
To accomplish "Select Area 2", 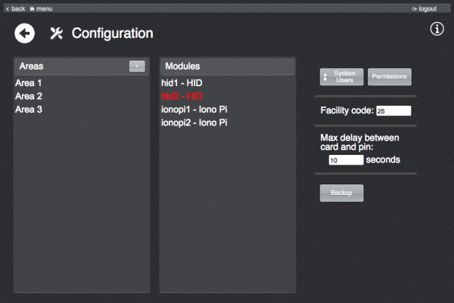I will 29,96.
